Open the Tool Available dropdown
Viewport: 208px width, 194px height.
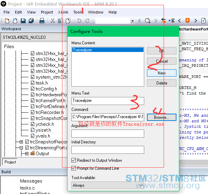108,185
